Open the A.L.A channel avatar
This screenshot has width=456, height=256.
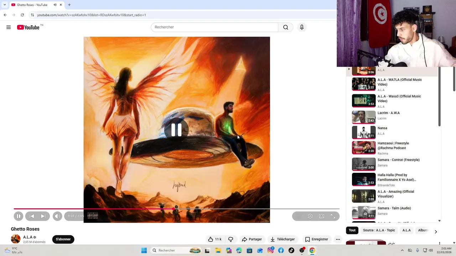coord(16,239)
